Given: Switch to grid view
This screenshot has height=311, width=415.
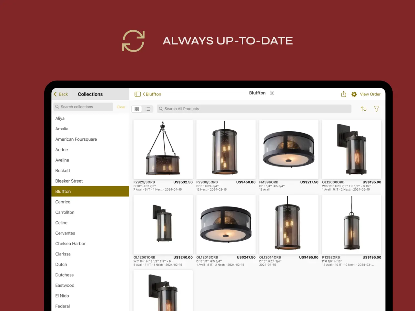Looking at the screenshot, I should point(137,109).
